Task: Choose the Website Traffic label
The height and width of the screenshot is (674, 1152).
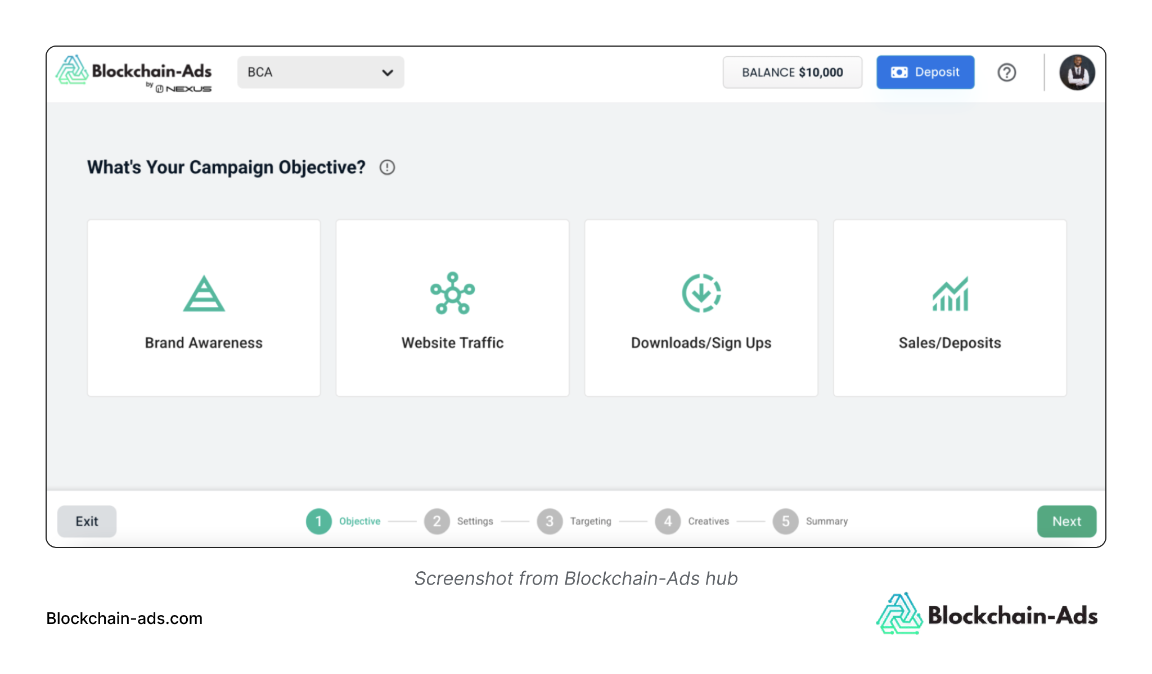Action: pyautogui.click(x=452, y=343)
